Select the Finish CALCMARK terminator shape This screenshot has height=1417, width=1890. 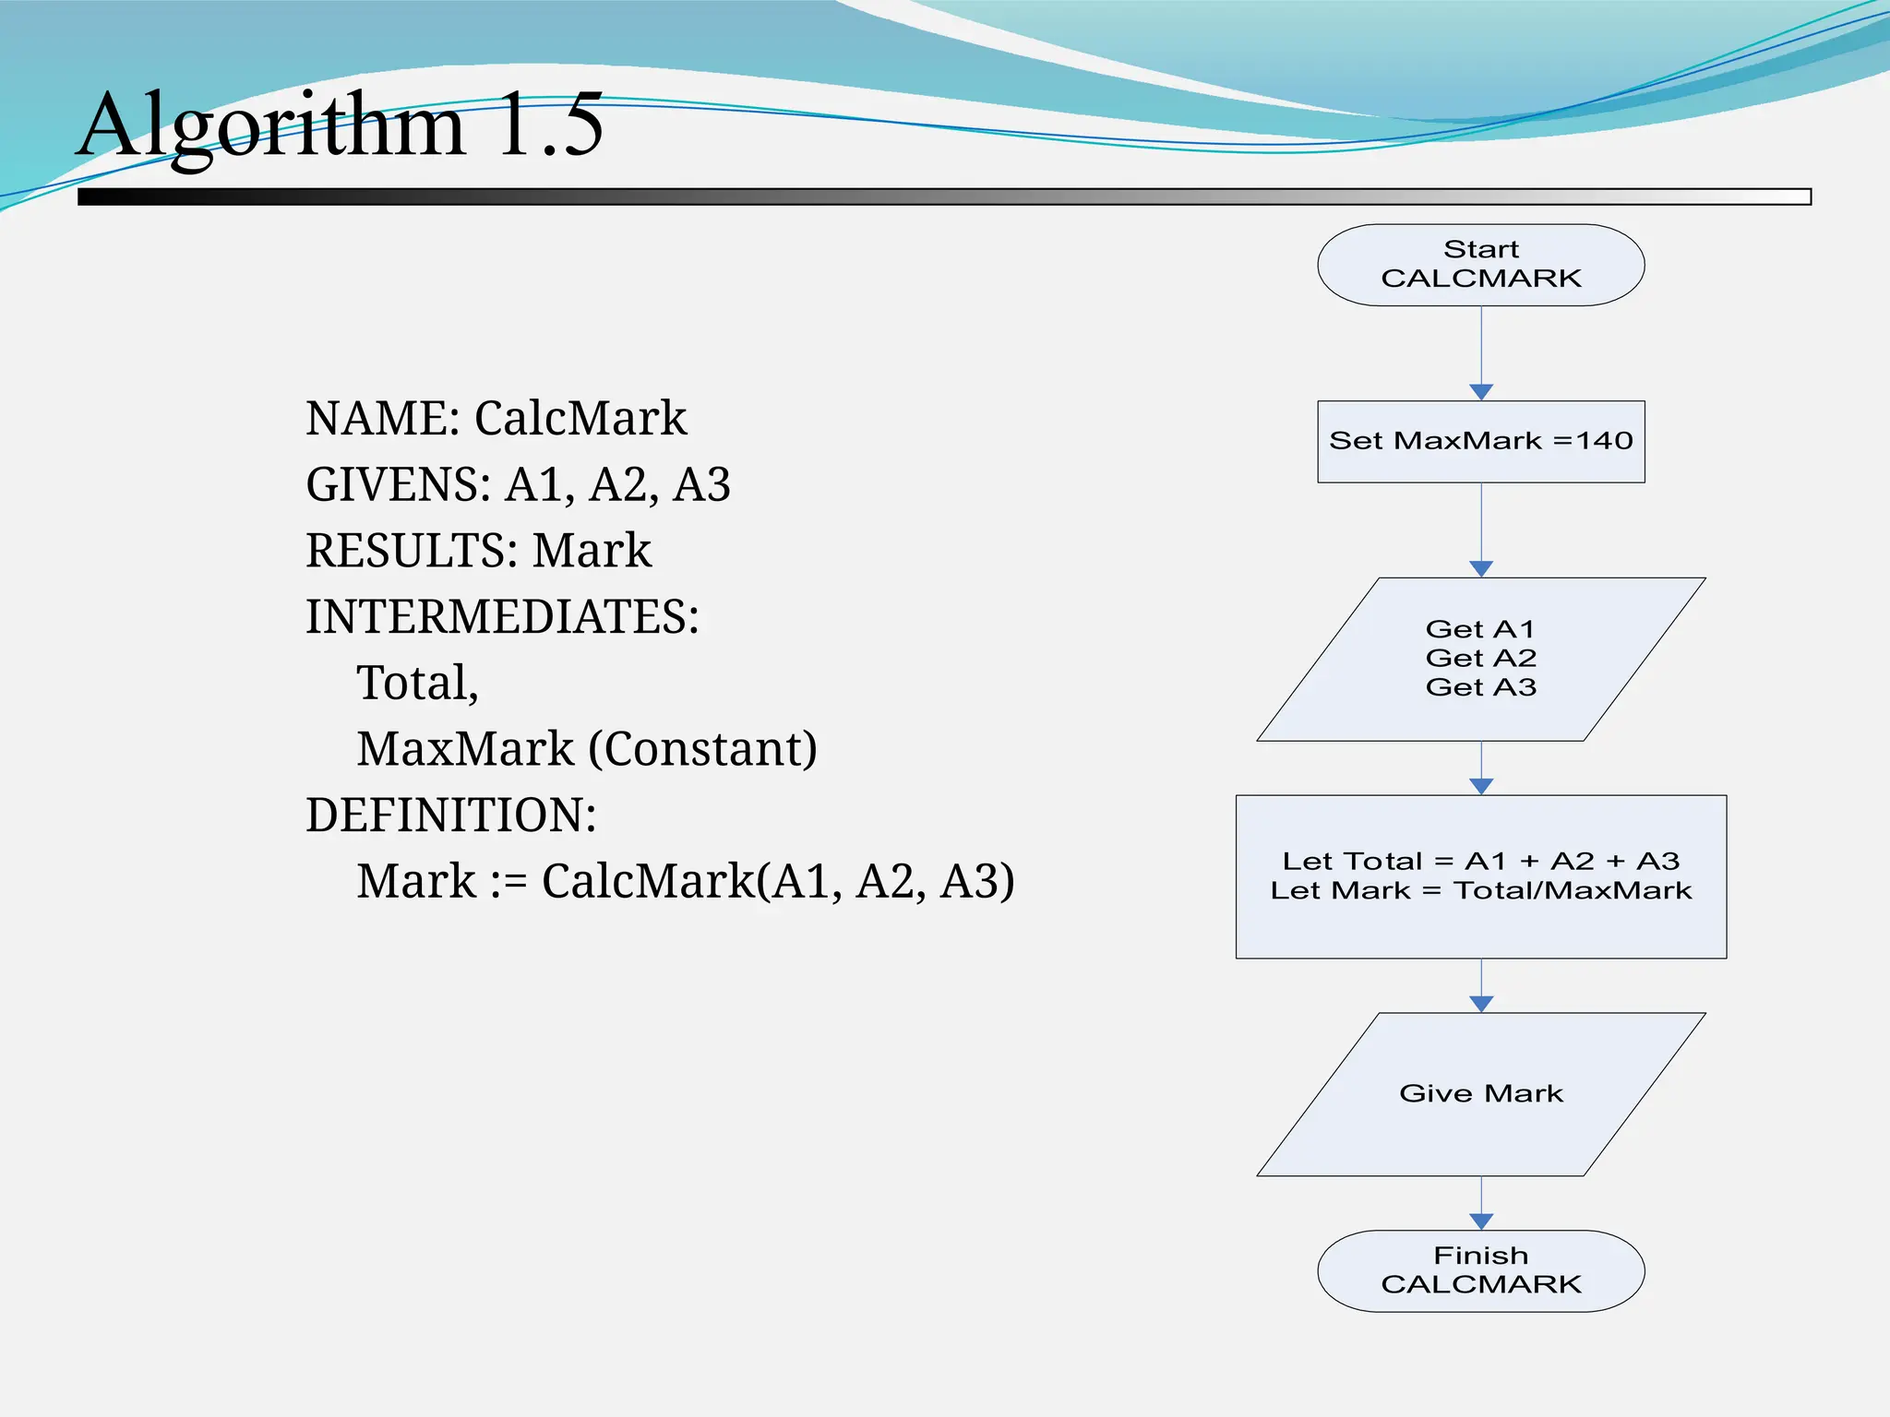(1480, 1270)
